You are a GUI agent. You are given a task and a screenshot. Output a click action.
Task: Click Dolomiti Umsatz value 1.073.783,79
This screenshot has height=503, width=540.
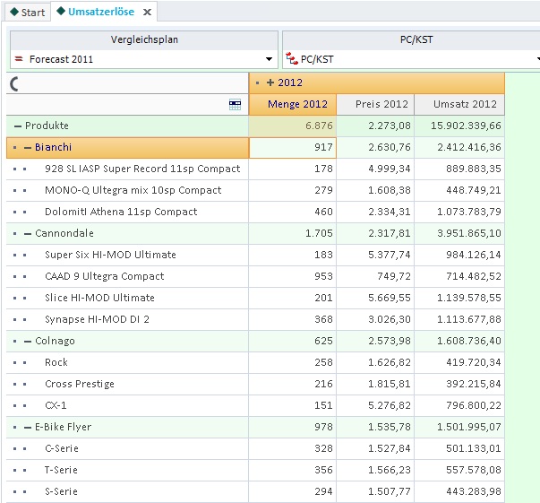[x=459, y=212]
